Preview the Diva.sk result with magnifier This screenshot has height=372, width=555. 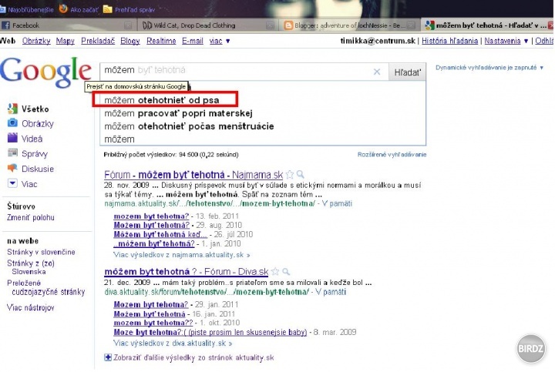coord(286,272)
